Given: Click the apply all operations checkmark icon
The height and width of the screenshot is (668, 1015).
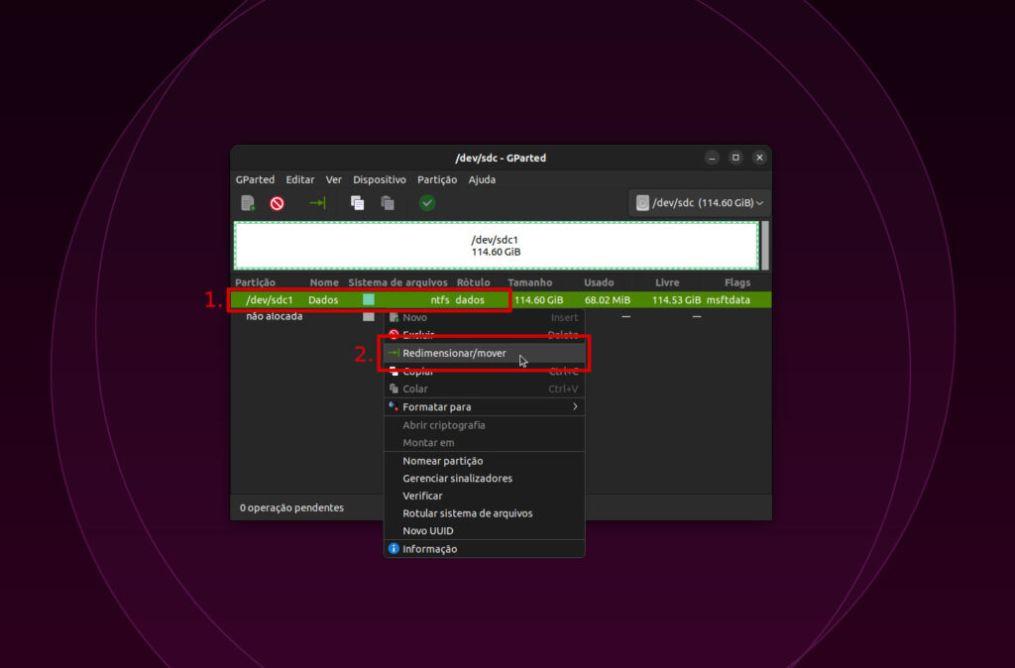Looking at the screenshot, I should pyautogui.click(x=427, y=203).
